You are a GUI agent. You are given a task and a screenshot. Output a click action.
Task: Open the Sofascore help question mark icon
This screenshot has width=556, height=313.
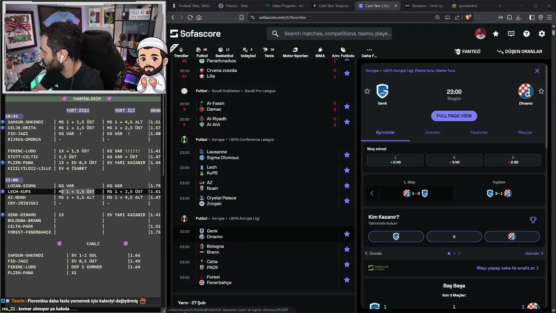tap(526, 33)
